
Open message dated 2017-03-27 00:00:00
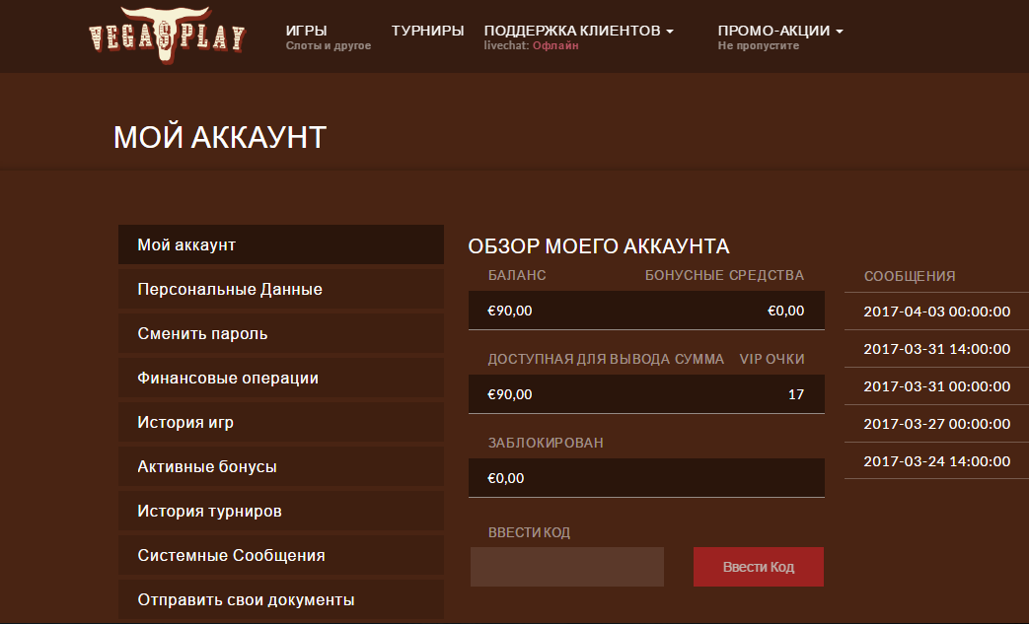(936, 424)
